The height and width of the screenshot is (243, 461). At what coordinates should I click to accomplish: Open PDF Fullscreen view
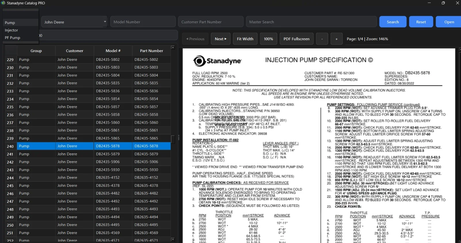tap(296, 39)
